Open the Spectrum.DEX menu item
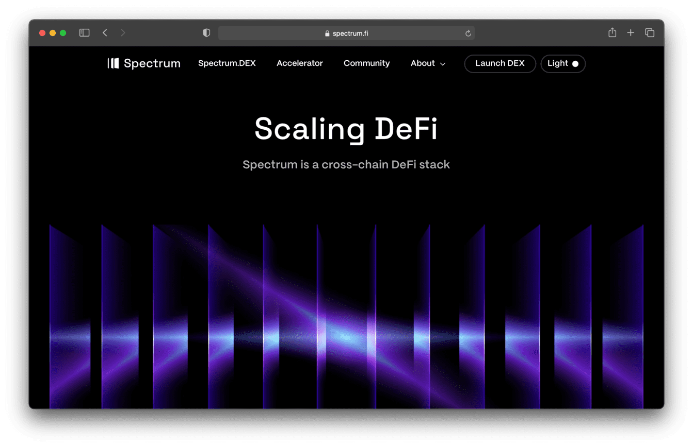The width and height of the screenshot is (693, 447). (x=227, y=63)
